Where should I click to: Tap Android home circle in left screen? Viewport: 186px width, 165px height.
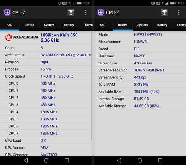tap(46, 160)
